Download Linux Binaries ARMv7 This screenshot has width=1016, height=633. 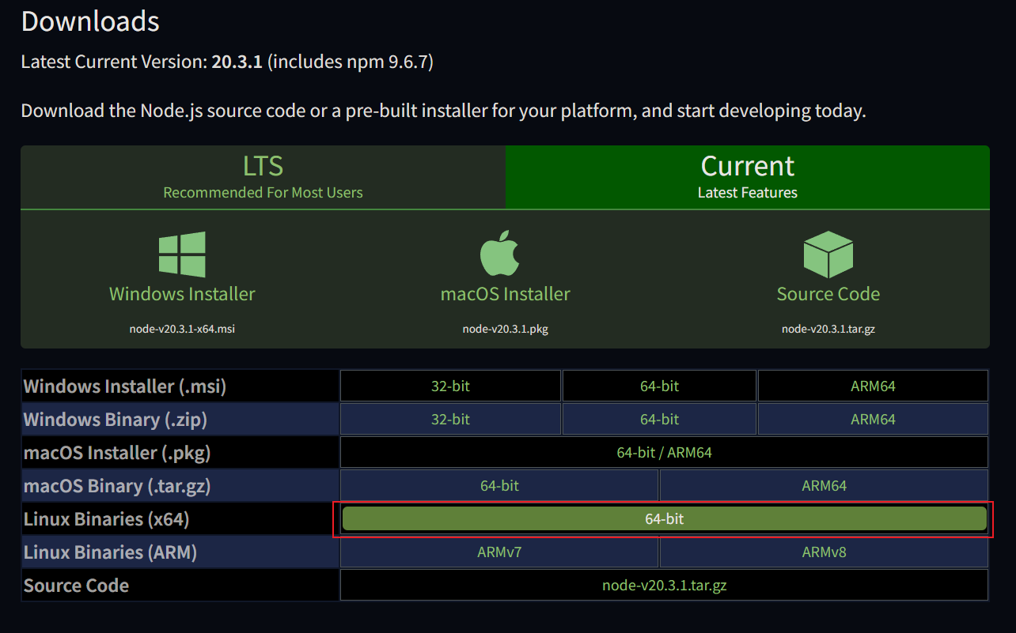point(499,552)
